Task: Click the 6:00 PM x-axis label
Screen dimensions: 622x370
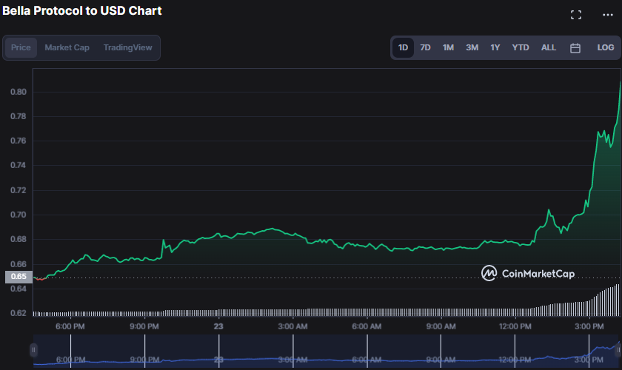Action: (x=70, y=326)
